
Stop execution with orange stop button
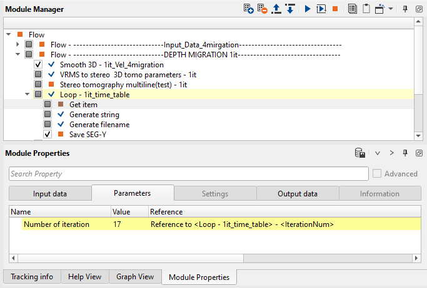coord(336,9)
